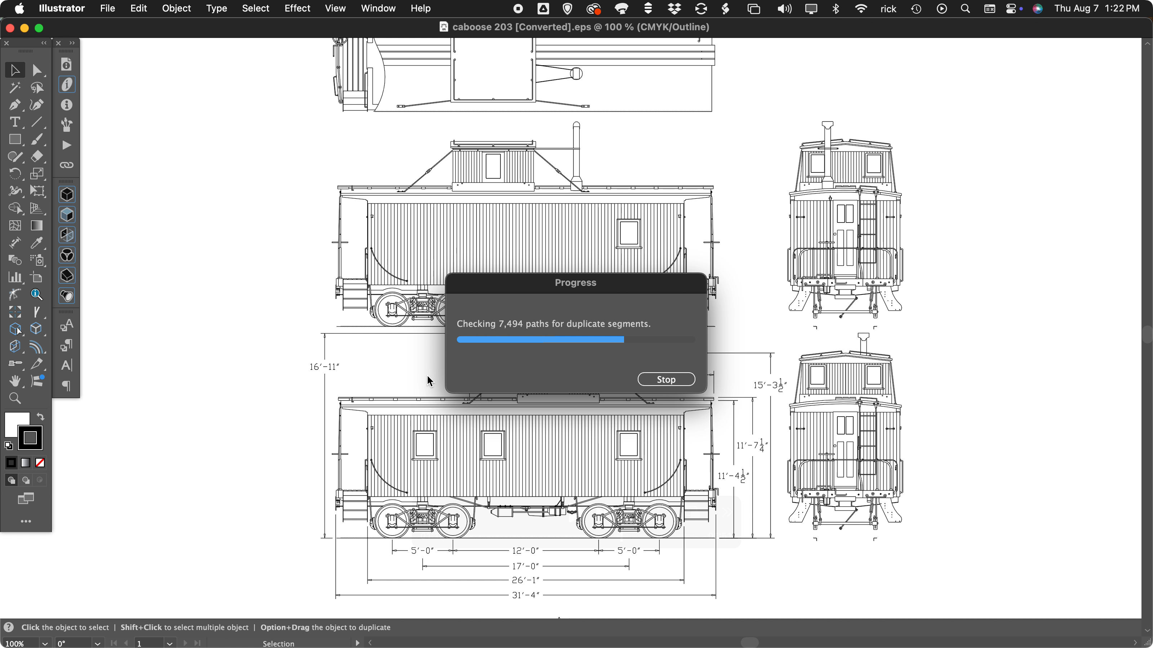1153x648 pixels.
Task: Toggle the blue-shaded cube panel icon
Action: click(x=67, y=215)
